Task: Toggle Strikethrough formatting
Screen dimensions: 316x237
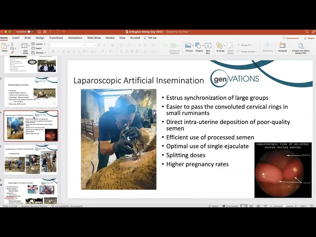Action: 69,51
